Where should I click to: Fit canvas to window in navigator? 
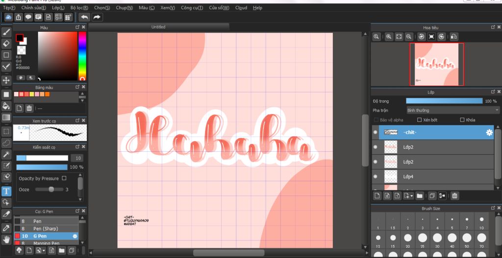coord(399,37)
